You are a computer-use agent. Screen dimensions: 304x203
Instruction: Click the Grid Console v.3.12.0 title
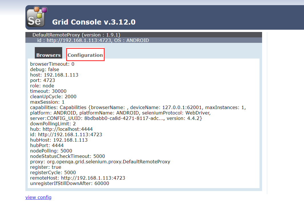94,22
